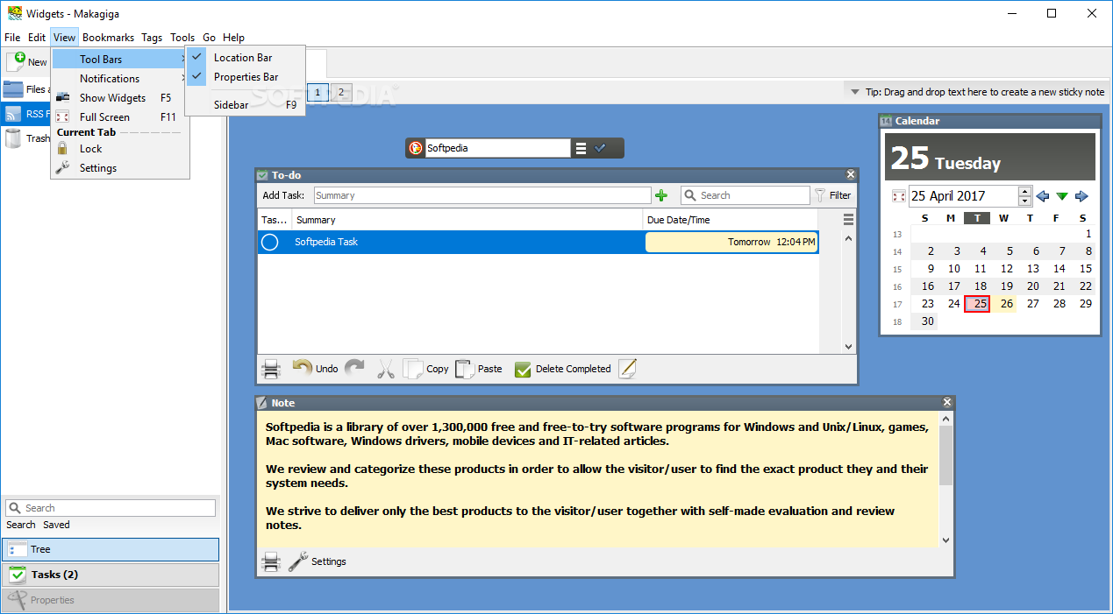This screenshot has width=1113, height=614.
Task: Click the Saved search link
Action: coord(56,525)
